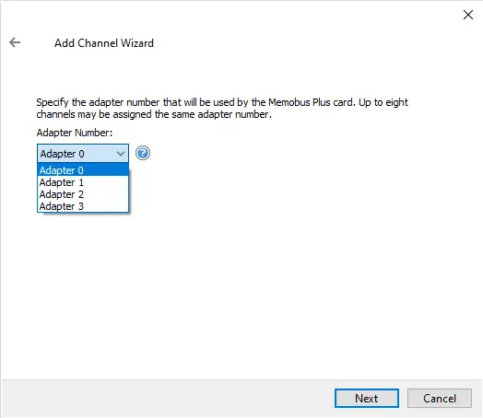The image size is (483, 418).
Task: Click the gray footer bar beside Next
Action: 166,399
